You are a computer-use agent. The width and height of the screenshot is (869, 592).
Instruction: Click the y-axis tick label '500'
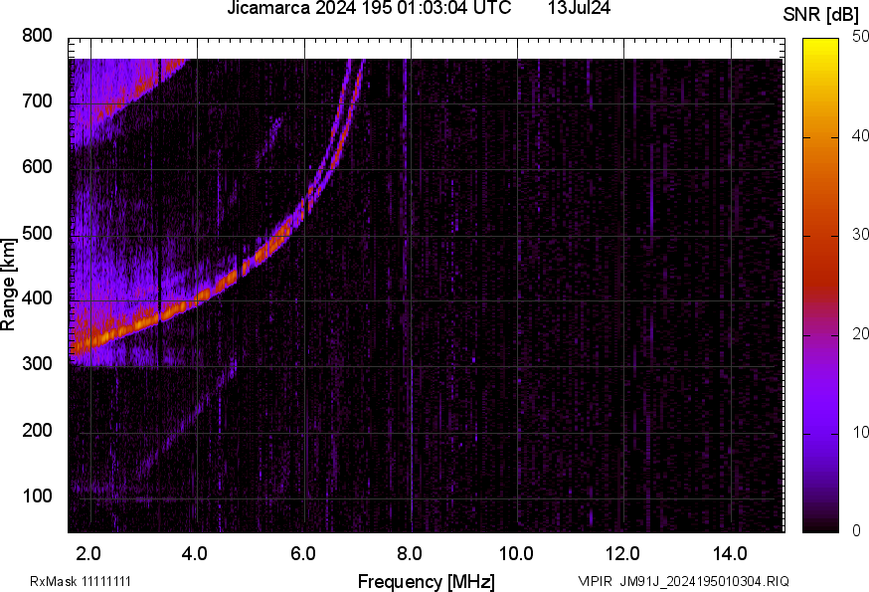37,233
